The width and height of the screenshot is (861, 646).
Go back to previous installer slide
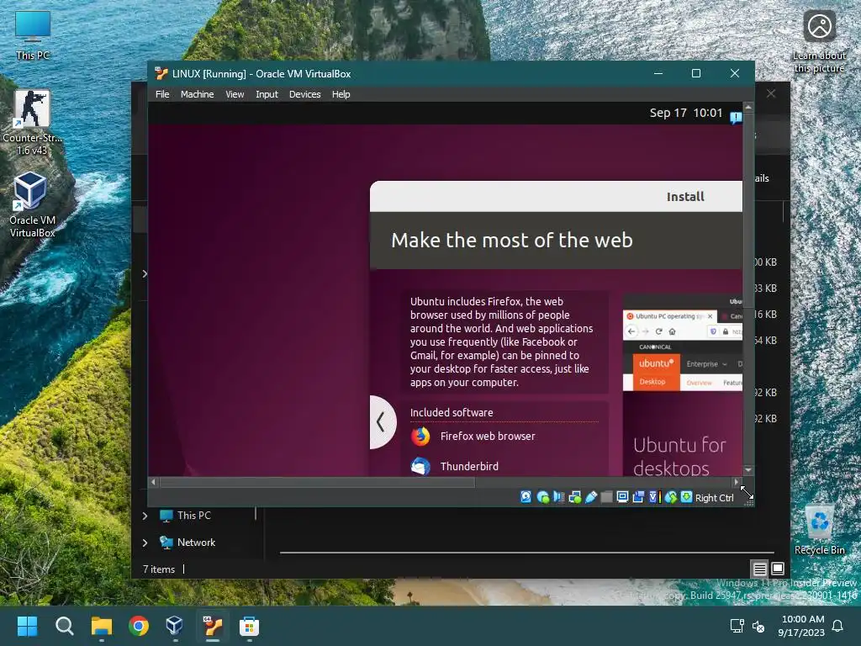381,422
